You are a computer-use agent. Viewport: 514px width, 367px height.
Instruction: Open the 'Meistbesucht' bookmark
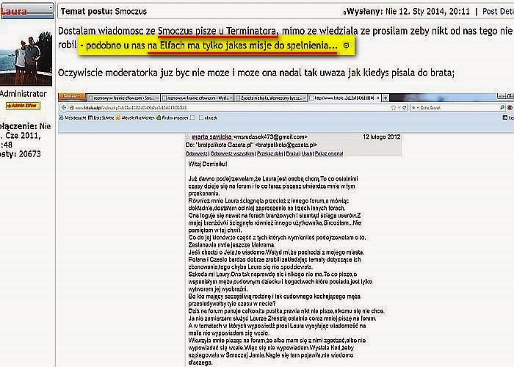[73, 117]
